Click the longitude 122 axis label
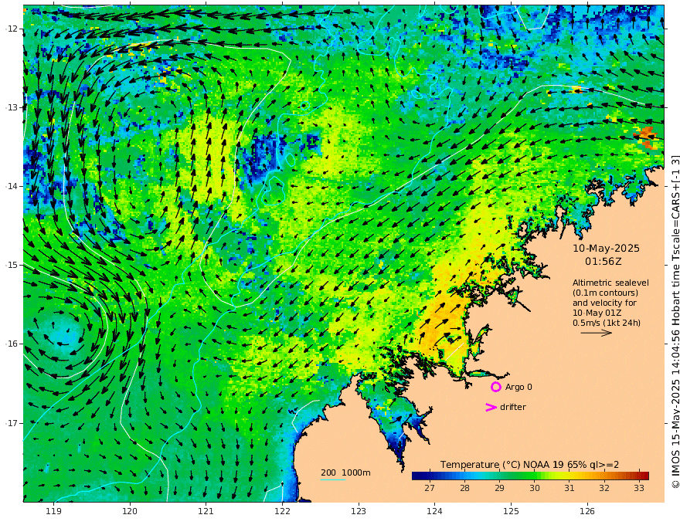This screenshot has width=680, height=525. 282,512
